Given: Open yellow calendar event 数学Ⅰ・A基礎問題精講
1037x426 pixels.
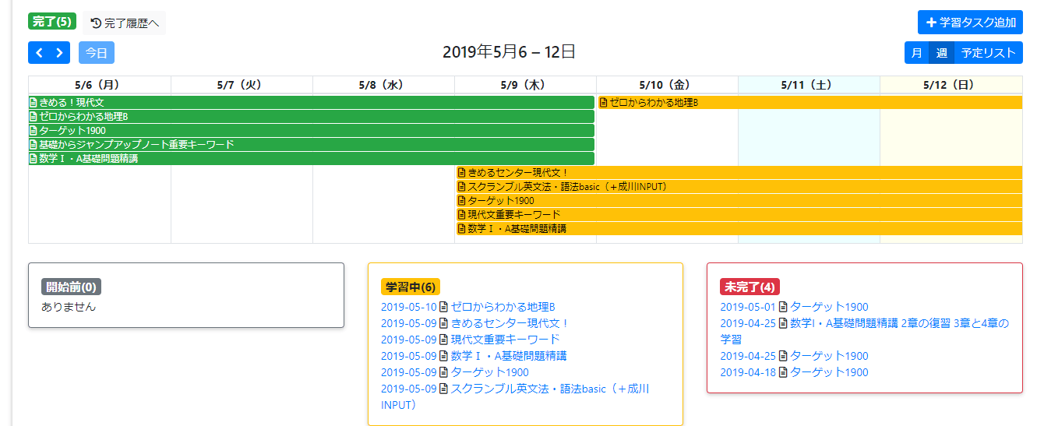Looking at the screenshot, I should pyautogui.click(x=739, y=229).
